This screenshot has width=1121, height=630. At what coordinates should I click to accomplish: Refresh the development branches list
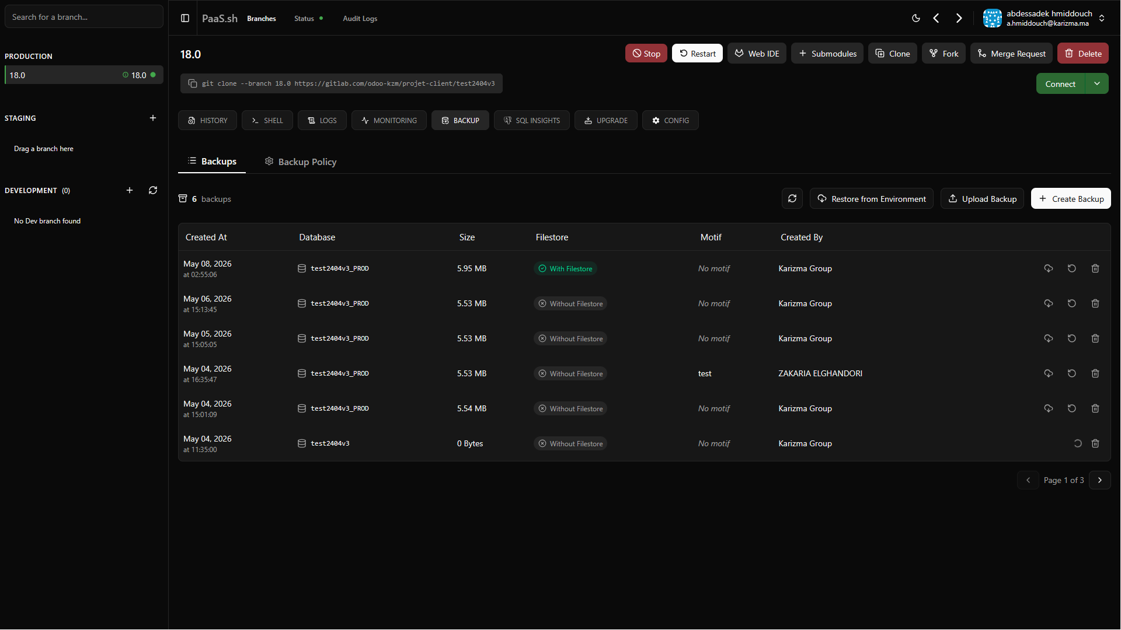click(153, 190)
